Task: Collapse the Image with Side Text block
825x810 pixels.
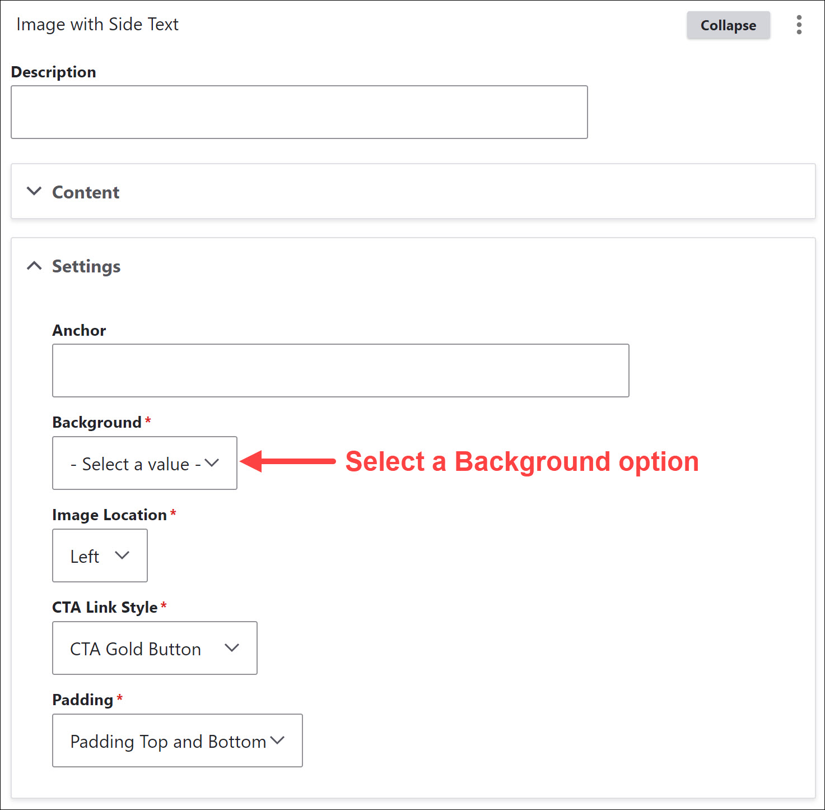Action: [x=728, y=25]
